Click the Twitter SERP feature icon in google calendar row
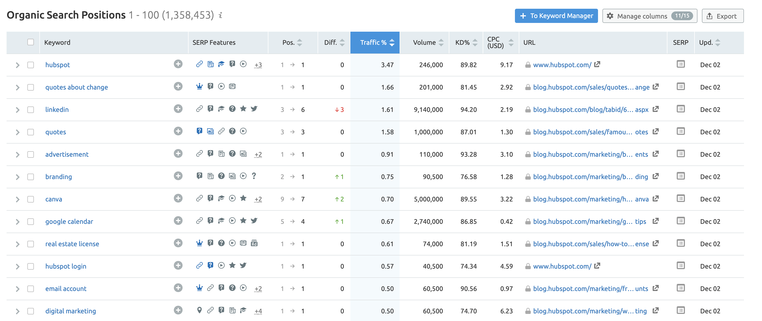 [x=254, y=221]
